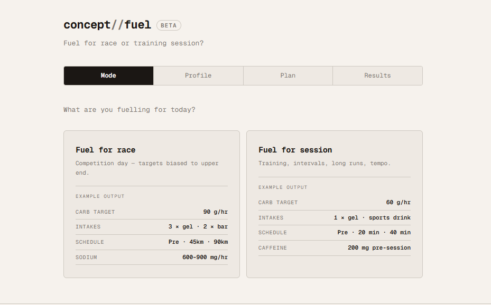491x305 pixels.
Task: Click the '3 × gel · 2 × bar' intakes value
Action: [x=198, y=226]
